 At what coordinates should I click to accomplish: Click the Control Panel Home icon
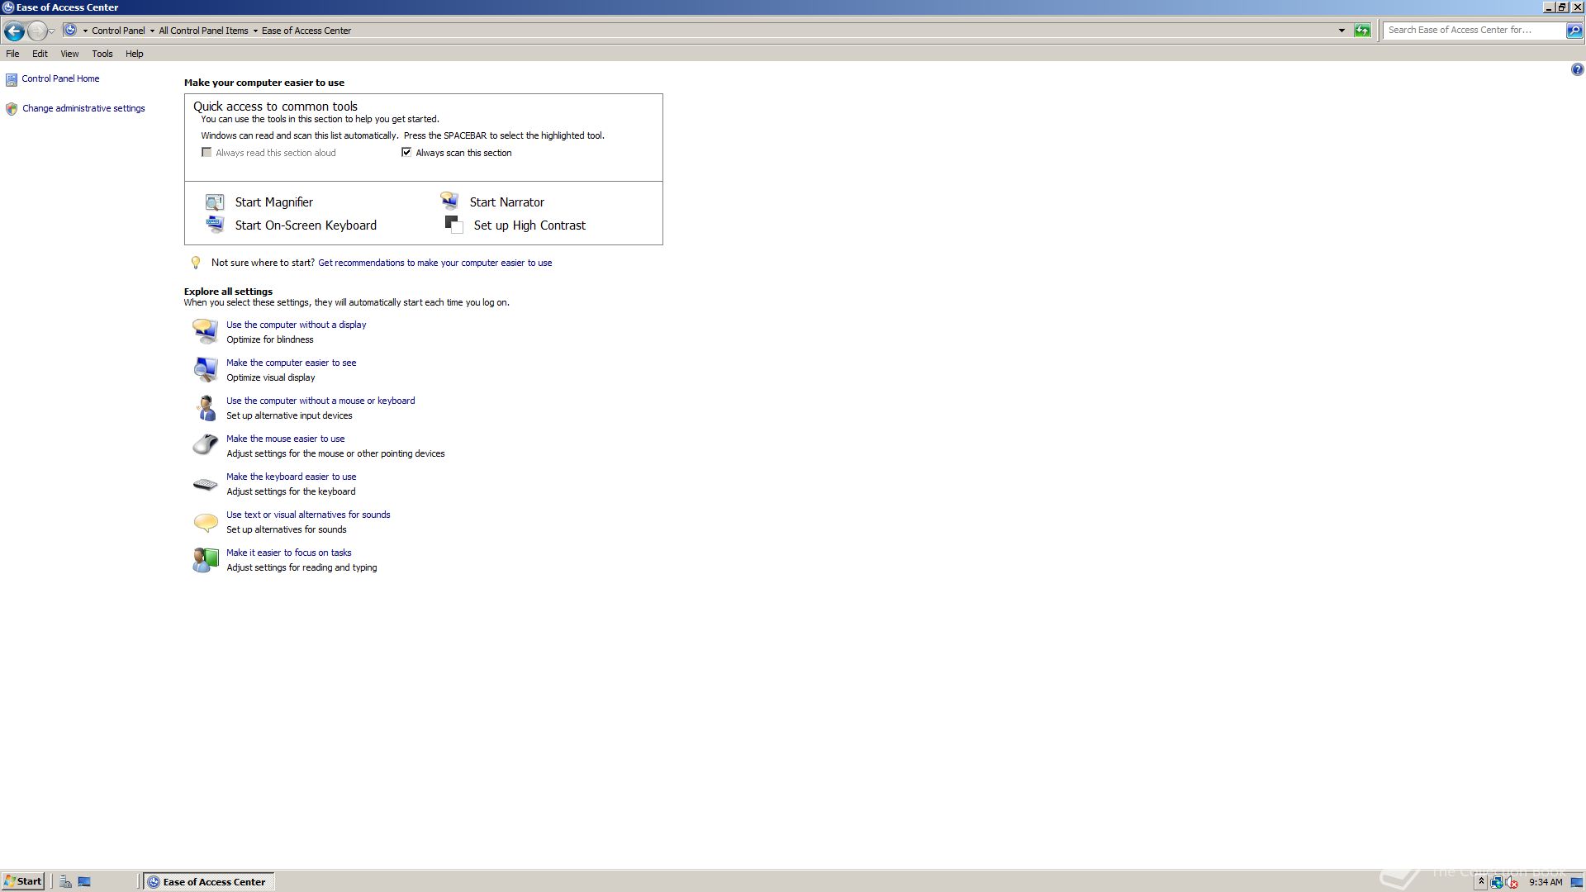click(x=11, y=79)
